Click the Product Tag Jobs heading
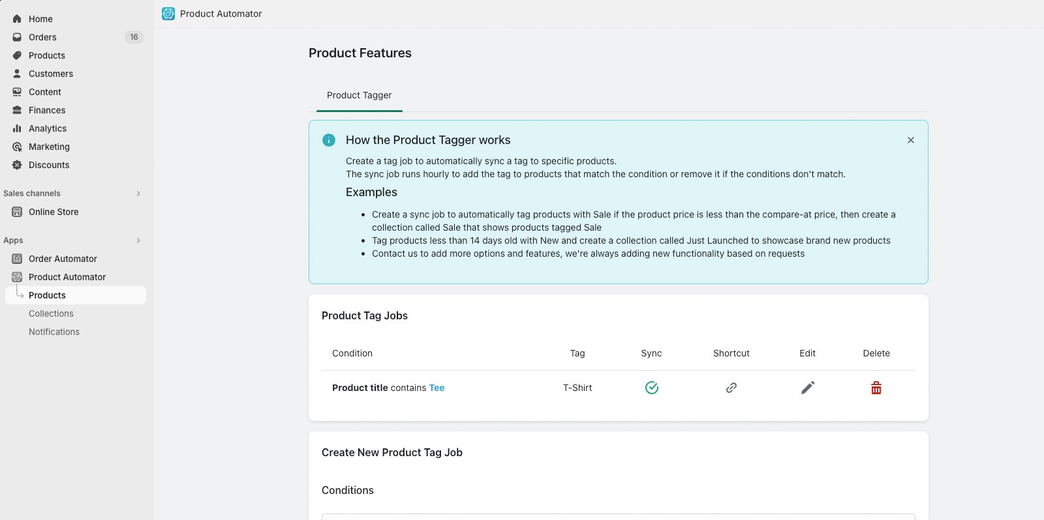The width and height of the screenshot is (1044, 520). point(365,315)
